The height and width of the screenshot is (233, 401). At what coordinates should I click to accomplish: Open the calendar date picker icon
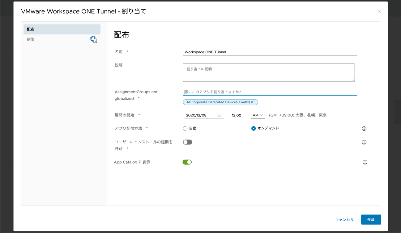219,115
